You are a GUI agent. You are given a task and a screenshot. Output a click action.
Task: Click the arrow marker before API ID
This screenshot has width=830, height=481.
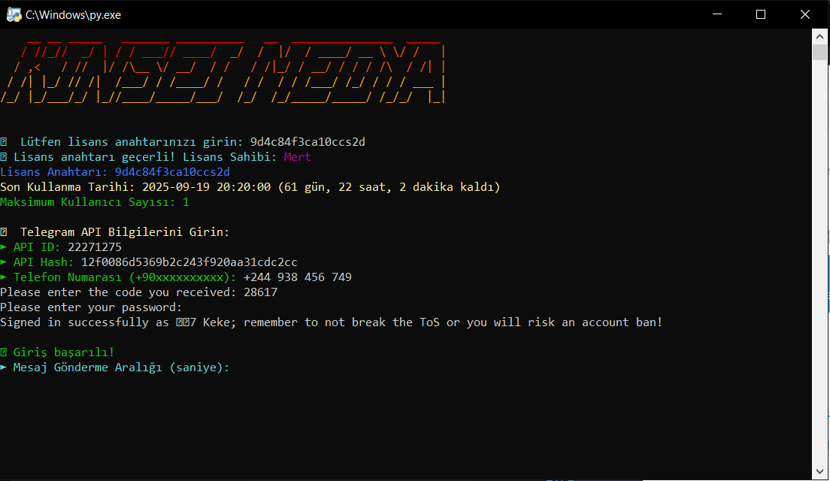[4, 247]
